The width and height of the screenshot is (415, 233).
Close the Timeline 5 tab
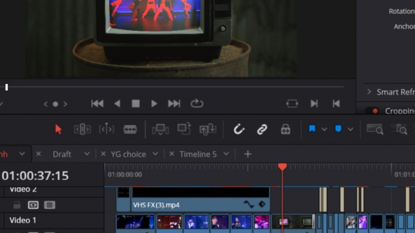tap(172, 154)
